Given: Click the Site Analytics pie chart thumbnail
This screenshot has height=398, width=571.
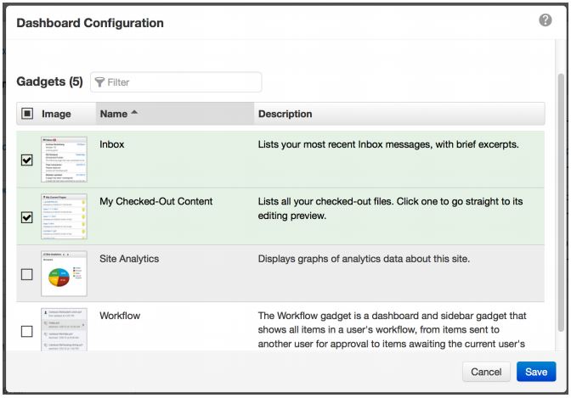Looking at the screenshot, I should click(x=65, y=273).
